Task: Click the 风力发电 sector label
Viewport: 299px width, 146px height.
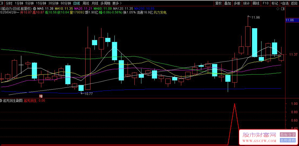Action: pyautogui.click(x=160, y=13)
